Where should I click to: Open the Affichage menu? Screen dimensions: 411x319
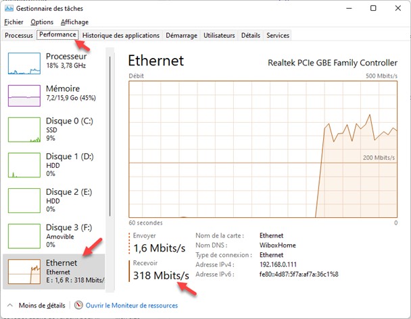(74, 22)
